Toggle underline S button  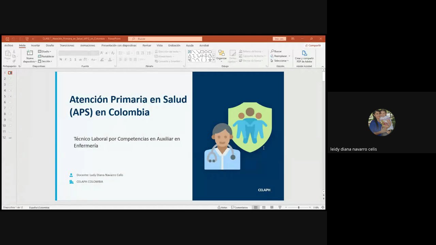tap(71, 60)
